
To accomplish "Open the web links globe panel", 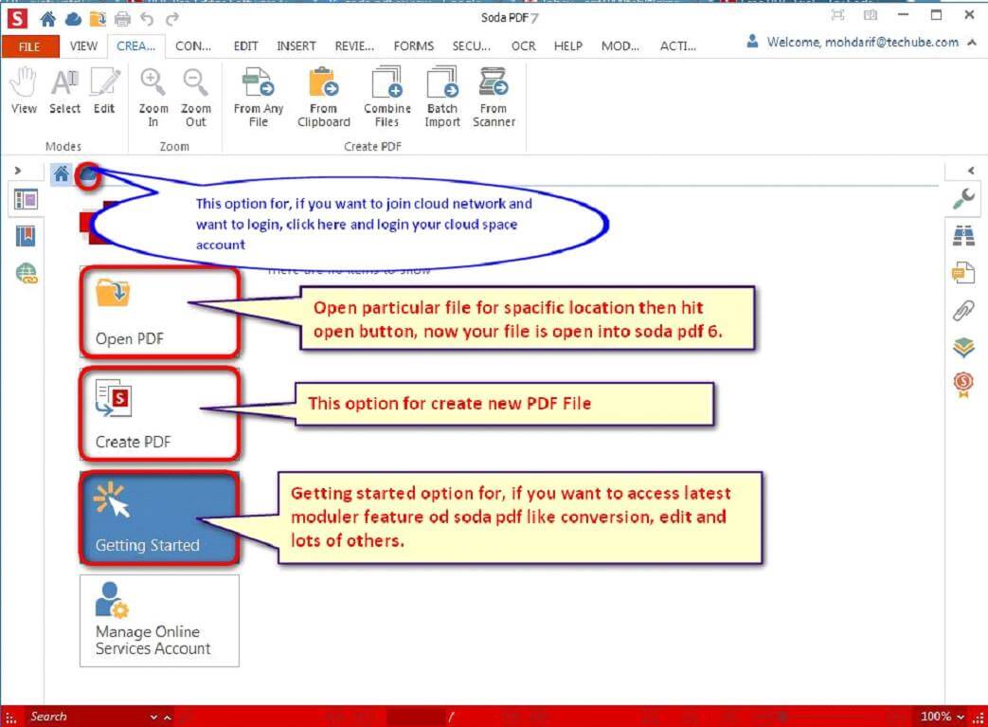I will click(27, 274).
